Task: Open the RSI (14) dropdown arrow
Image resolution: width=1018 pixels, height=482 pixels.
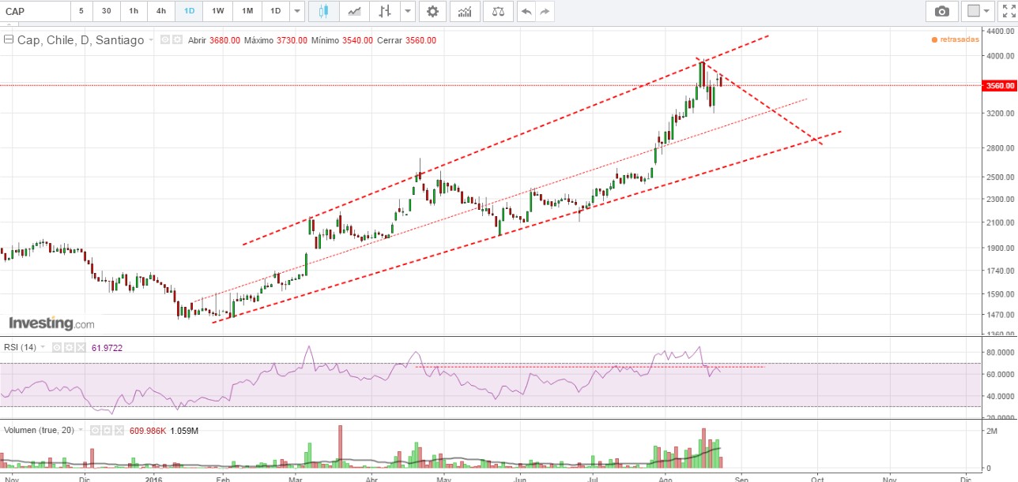Action: (x=43, y=347)
